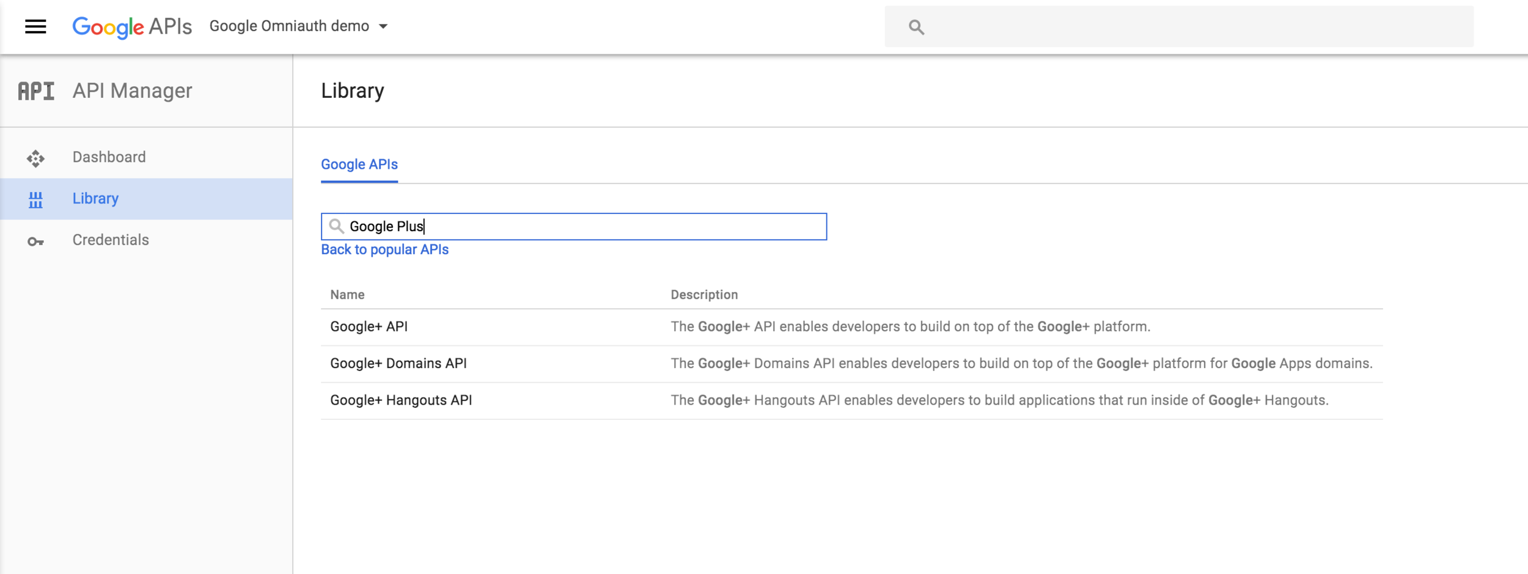Click the Description column header
Image resolution: width=1528 pixels, height=574 pixels.
pyautogui.click(x=704, y=295)
